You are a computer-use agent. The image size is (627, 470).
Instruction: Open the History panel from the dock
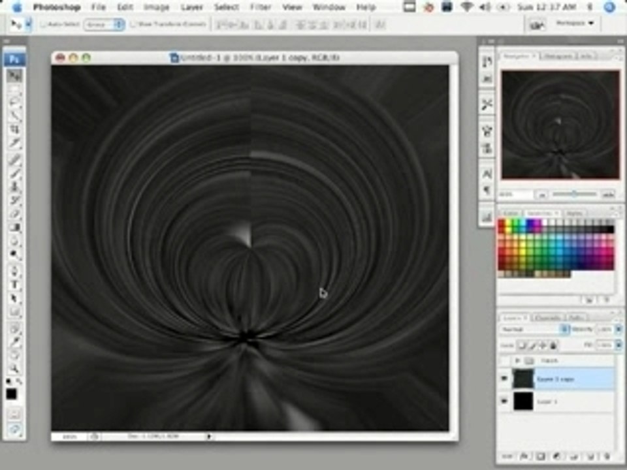pos(487,61)
